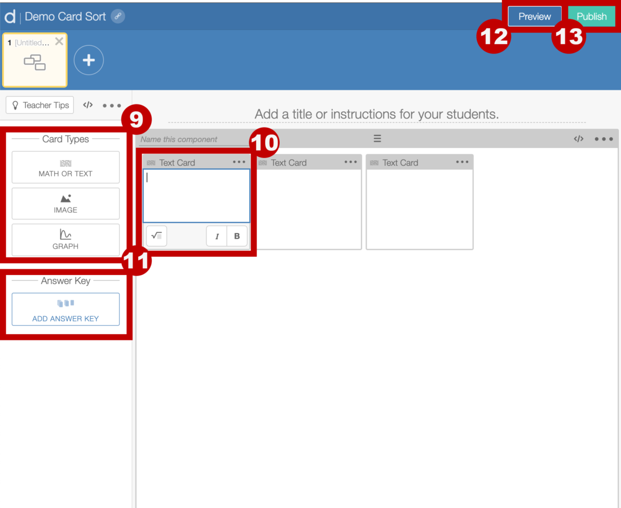Select the MATH OR TEXT card type
Viewport: 621px width, 508px height.
click(65, 167)
